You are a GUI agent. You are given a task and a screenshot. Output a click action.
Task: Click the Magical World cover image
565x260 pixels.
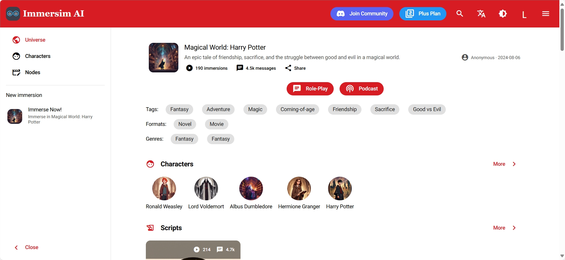[164, 58]
